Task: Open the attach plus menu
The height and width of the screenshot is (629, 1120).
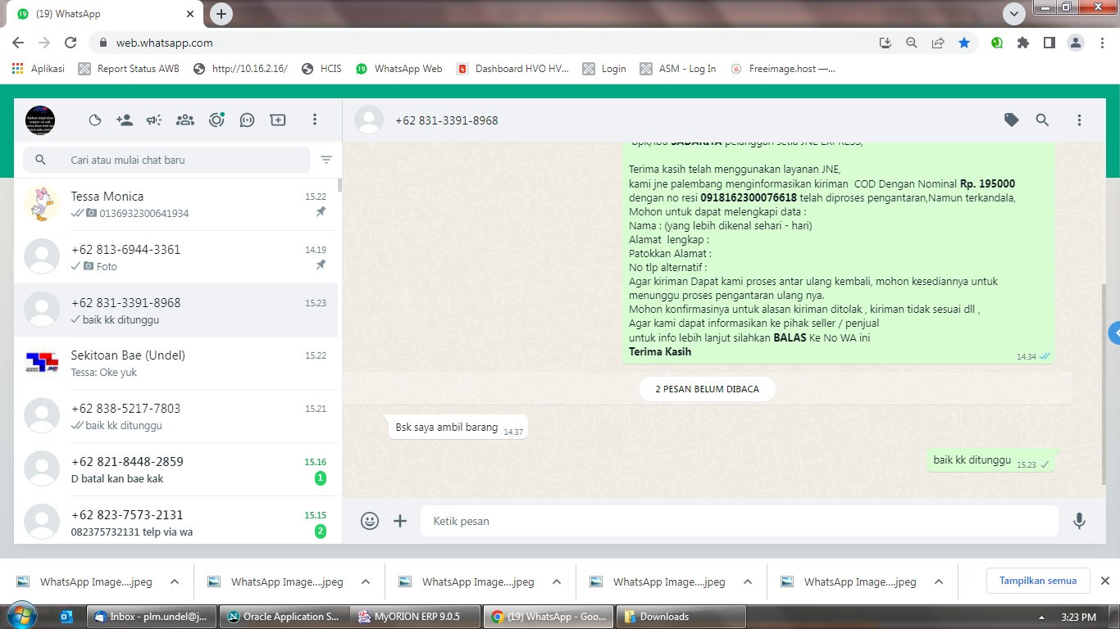Action: tap(400, 521)
